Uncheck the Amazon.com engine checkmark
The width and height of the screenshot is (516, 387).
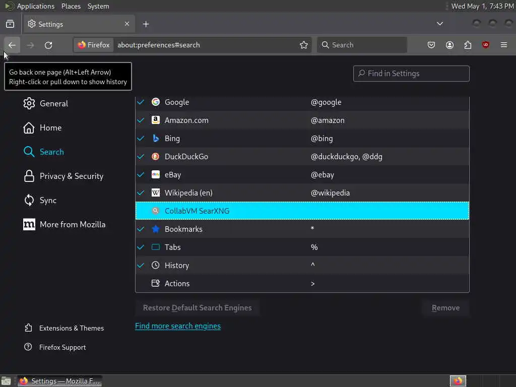pyautogui.click(x=141, y=120)
